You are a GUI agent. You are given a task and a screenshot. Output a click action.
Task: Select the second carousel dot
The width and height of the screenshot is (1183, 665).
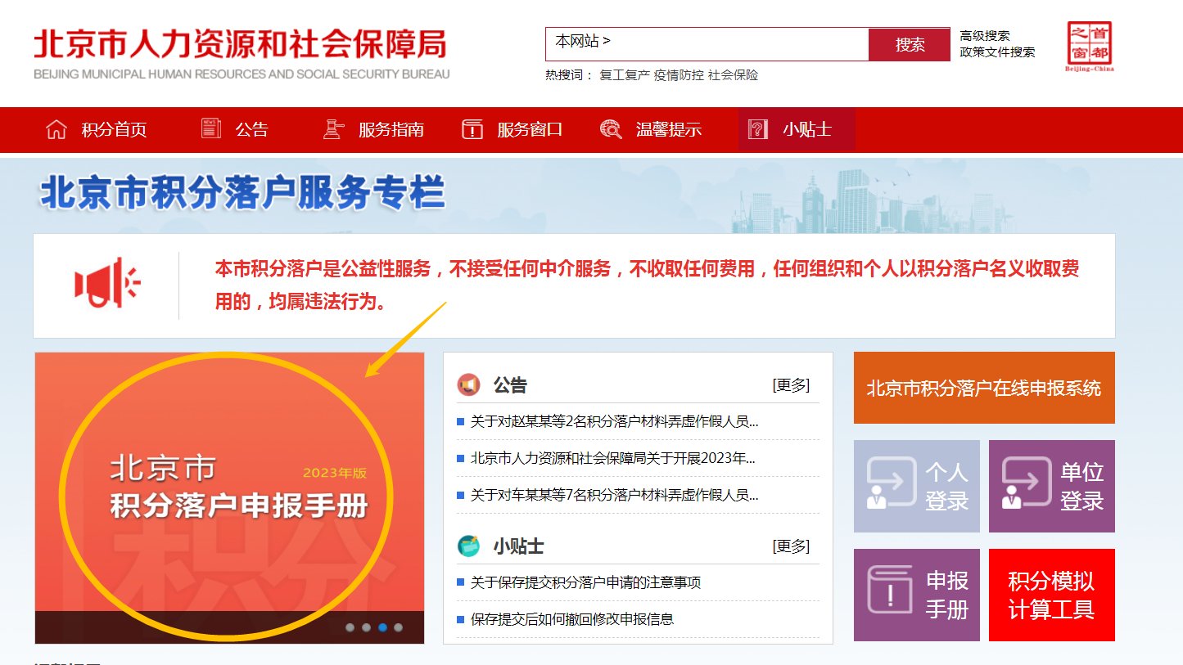pos(366,627)
